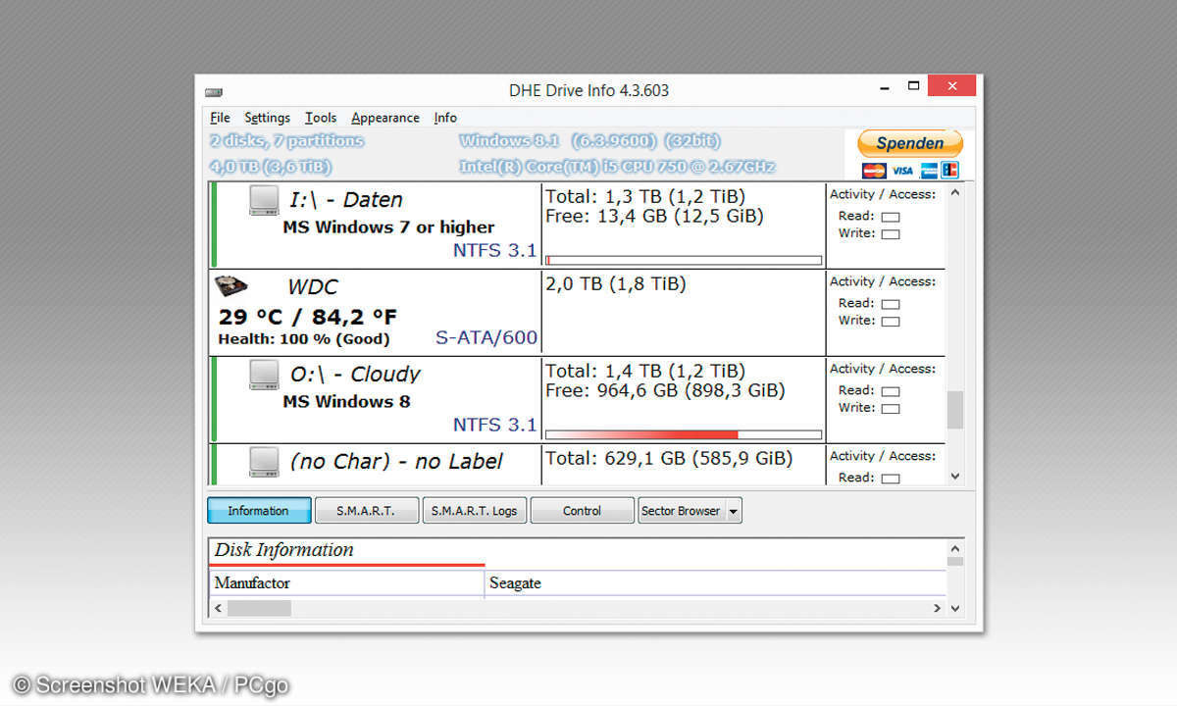Click the Intel Core i5 CPU text
1177x706 pixels.
pos(617,168)
